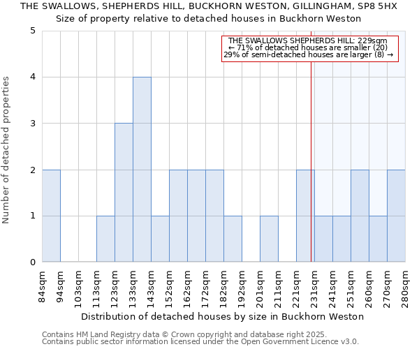419x349 pixels.
Task: Click the height-3 histogram bar starting at 123sqm
Action: pyautogui.click(x=124, y=192)
